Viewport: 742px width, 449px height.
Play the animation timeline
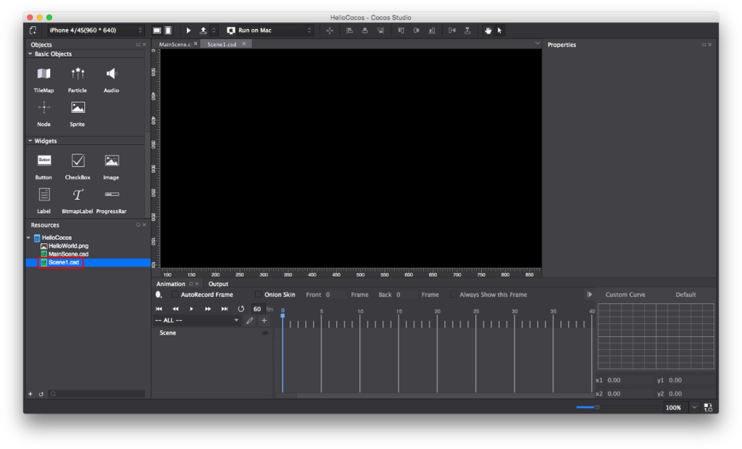click(x=191, y=309)
